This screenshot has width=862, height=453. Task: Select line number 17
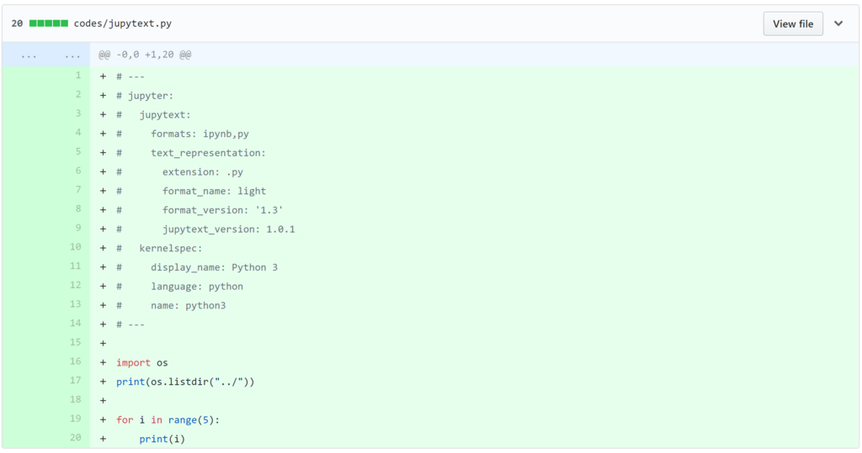(x=75, y=381)
